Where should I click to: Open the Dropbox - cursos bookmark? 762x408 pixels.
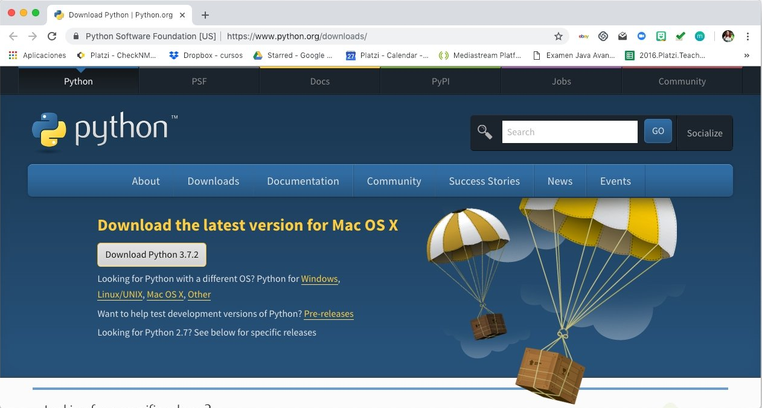point(206,55)
